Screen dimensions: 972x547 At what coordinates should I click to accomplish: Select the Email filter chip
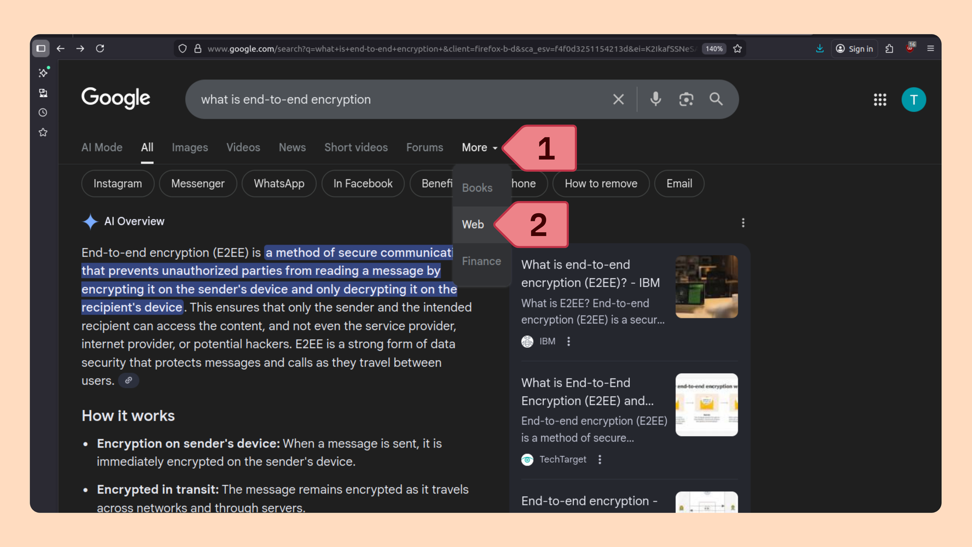coord(679,184)
